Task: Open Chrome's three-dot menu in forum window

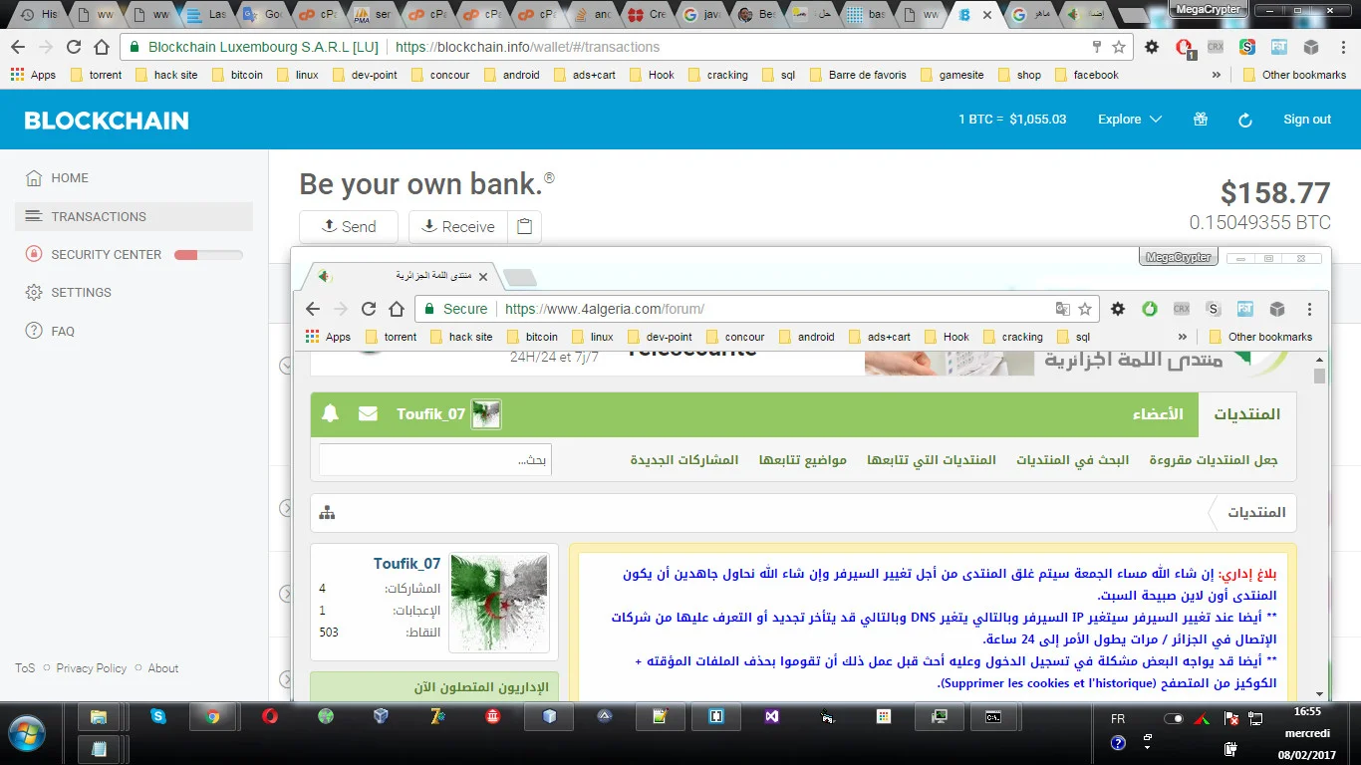Action: [x=1309, y=309]
